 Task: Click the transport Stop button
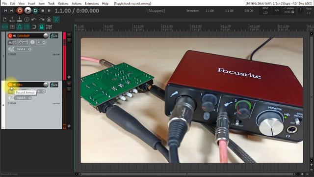(43, 11)
